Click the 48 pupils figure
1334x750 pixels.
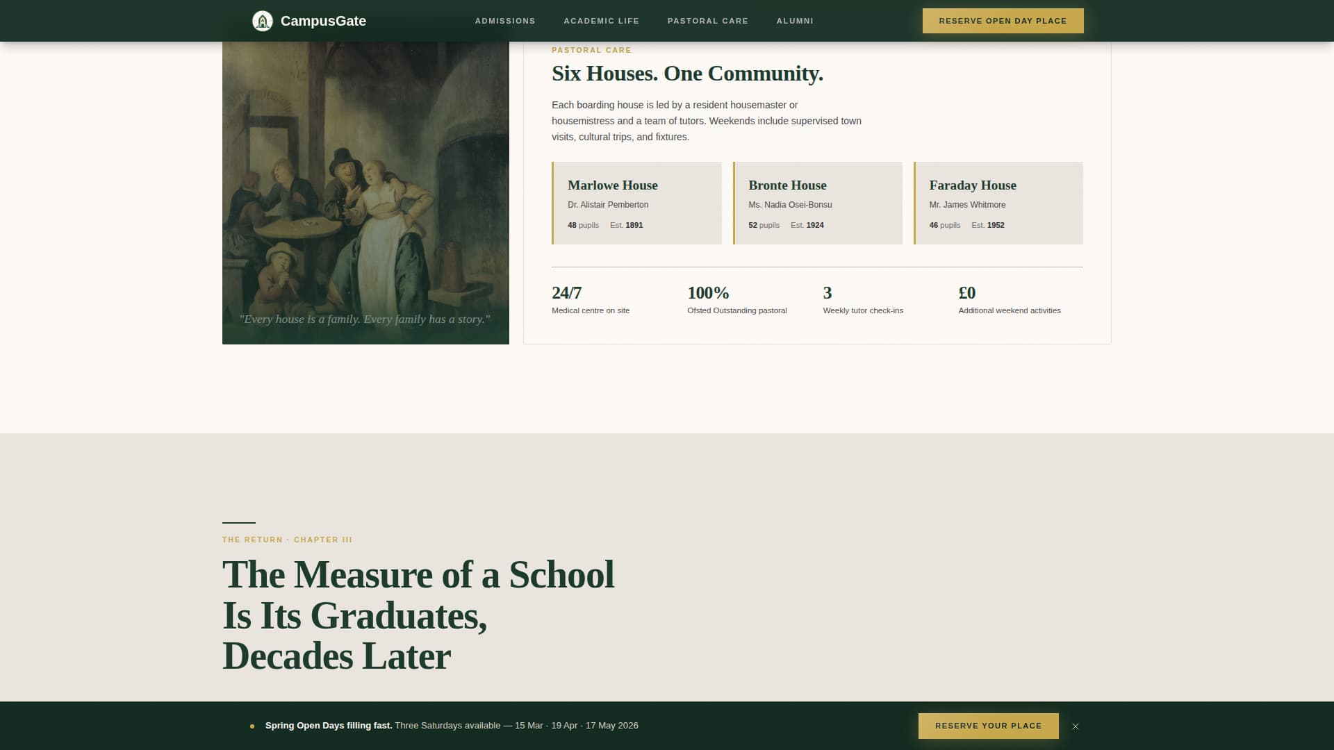583,225
